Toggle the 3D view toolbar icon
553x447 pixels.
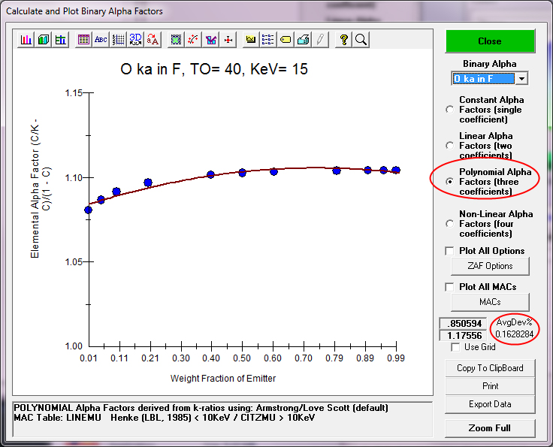[136, 40]
